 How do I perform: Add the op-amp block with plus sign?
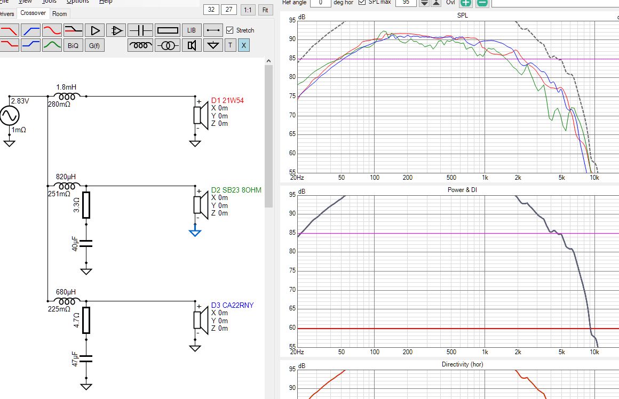click(x=116, y=30)
